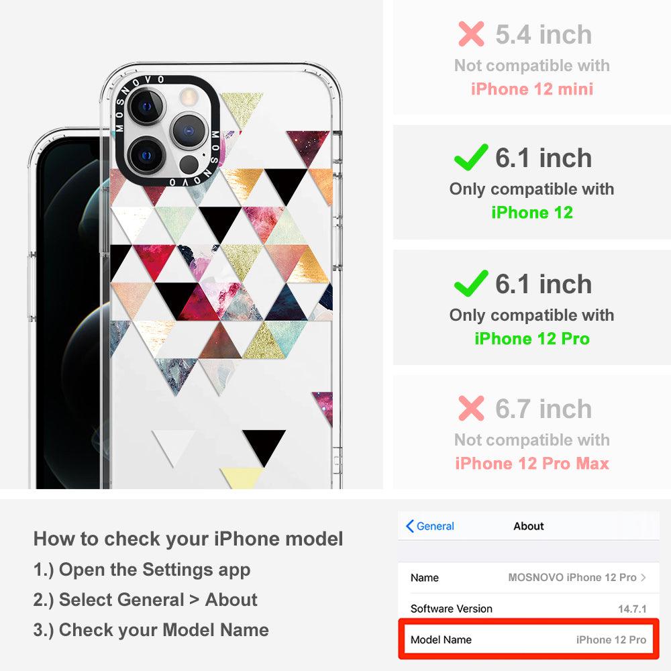Click the LiDAR sensor dot below lenses
The image size is (671, 671).
coord(189,165)
